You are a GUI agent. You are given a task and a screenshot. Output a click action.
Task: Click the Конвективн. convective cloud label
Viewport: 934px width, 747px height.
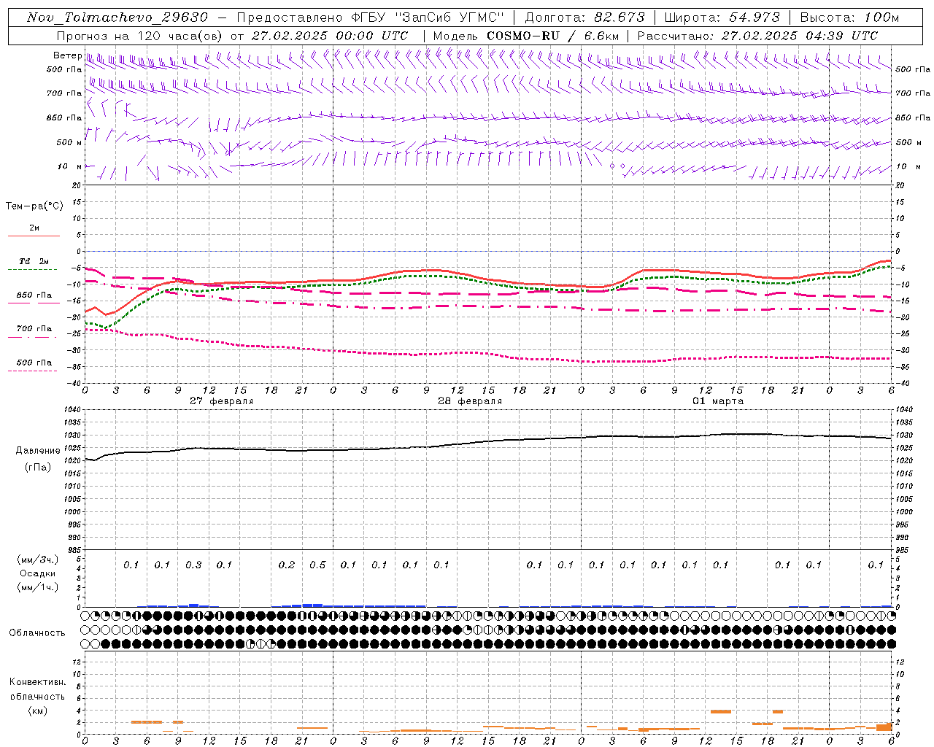[37, 682]
